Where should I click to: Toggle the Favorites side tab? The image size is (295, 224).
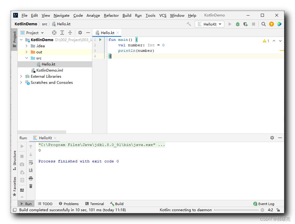tap(15, 187)
